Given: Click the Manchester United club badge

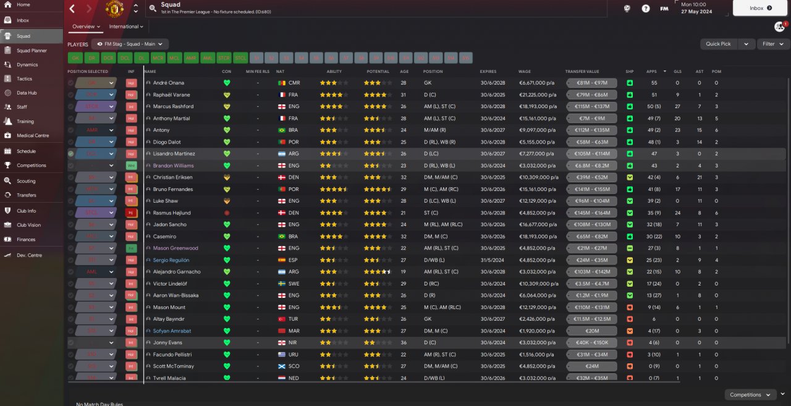Looking at the screenshot, I should [115, 9].
